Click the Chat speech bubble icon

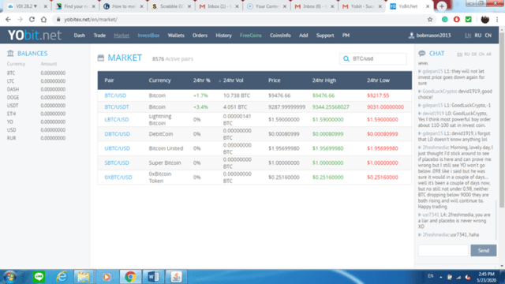[421, 54]
